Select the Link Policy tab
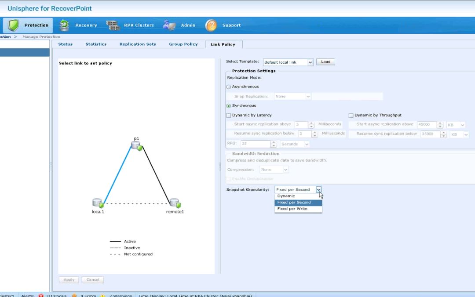475x297 pixels. tap(223, 44)
